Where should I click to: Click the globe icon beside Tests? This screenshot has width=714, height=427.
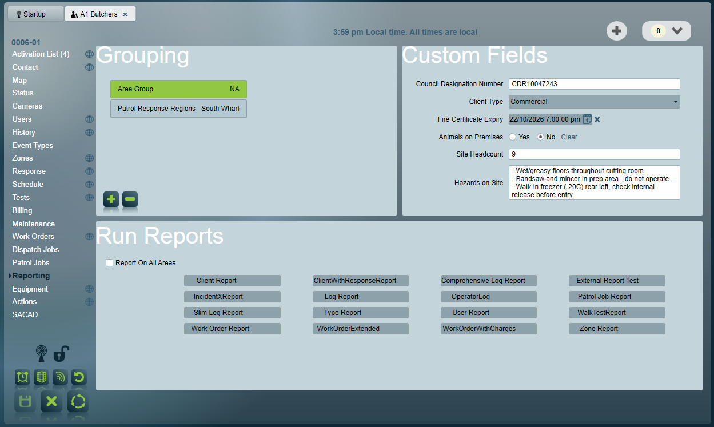[x=89, y=198]
